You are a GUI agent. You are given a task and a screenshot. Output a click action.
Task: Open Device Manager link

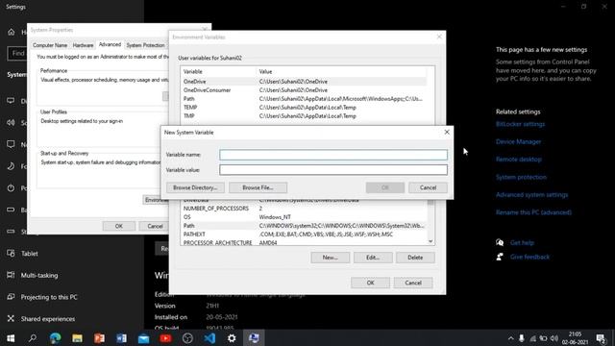518,141
